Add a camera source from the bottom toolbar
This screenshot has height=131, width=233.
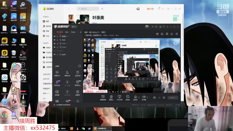[x=111, y=98]
